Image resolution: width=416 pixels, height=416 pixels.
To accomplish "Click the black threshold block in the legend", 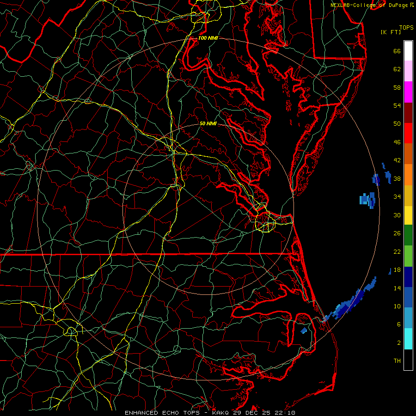I will tap(408, 360).
